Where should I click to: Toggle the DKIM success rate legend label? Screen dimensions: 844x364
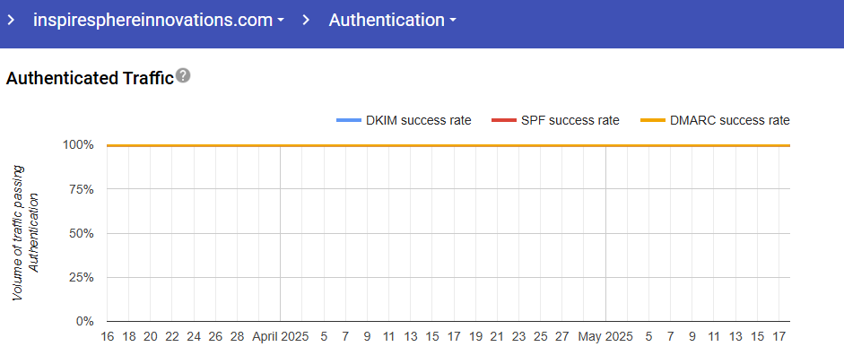coord(418,120)
